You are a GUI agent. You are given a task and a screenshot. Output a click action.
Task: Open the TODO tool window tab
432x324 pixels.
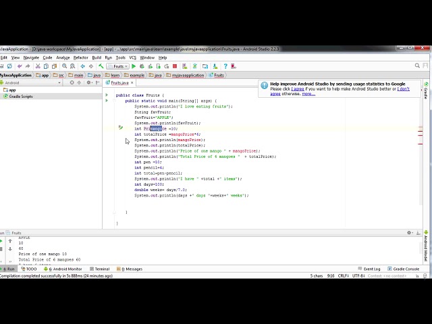tap(28, 269)
